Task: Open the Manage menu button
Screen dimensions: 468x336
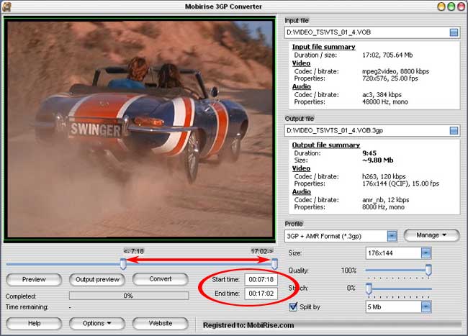Action: [431, 235]
